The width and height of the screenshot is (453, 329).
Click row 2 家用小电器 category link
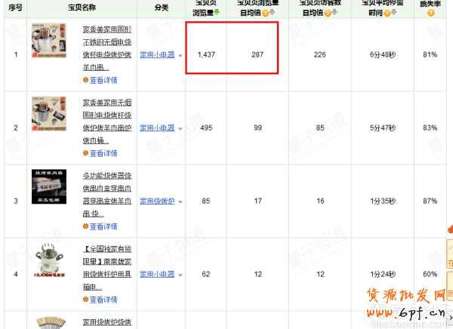pos(157,128)
